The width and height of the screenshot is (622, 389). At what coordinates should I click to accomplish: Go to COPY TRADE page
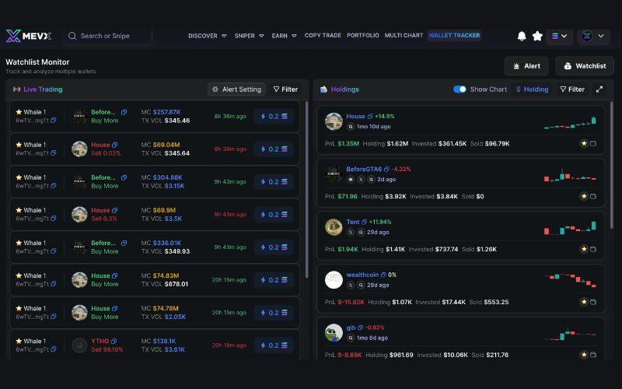pyautogui.click(x=323, y=35)
